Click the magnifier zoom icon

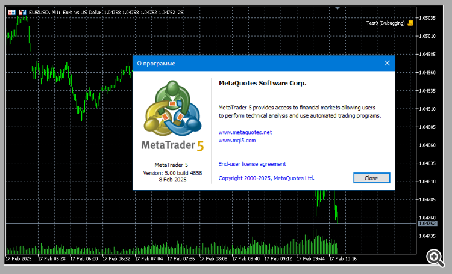point(435,258)
